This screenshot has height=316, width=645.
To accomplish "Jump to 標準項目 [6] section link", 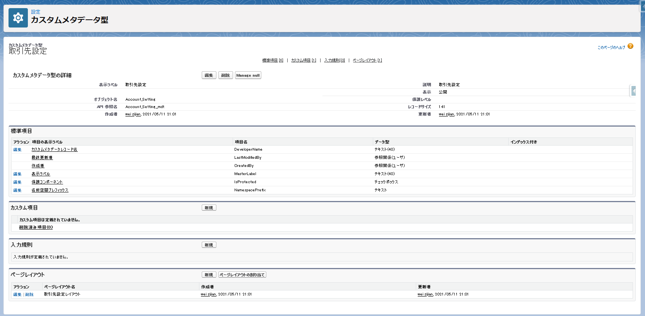I will 273,60.
